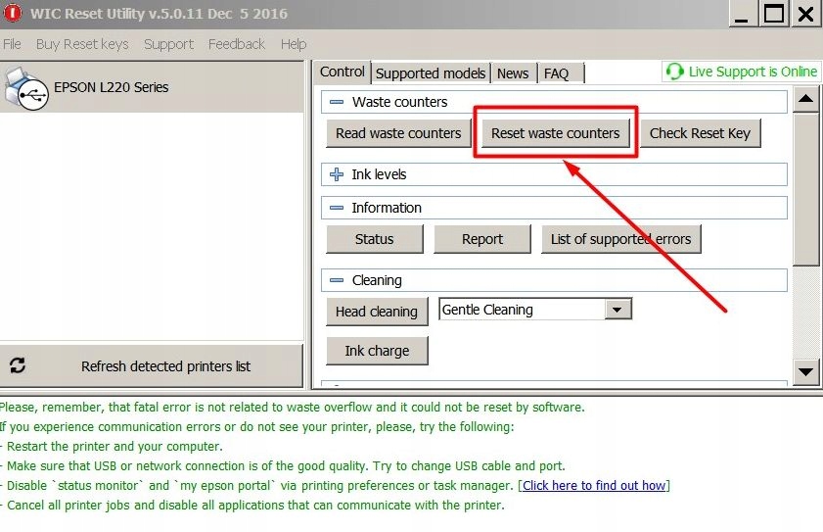
Task: Minimize the WIC Reset Utility window
Action: 742,14
